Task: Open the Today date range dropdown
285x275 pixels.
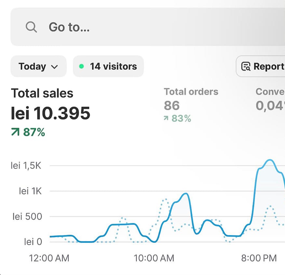Action: tap(38, 66)
